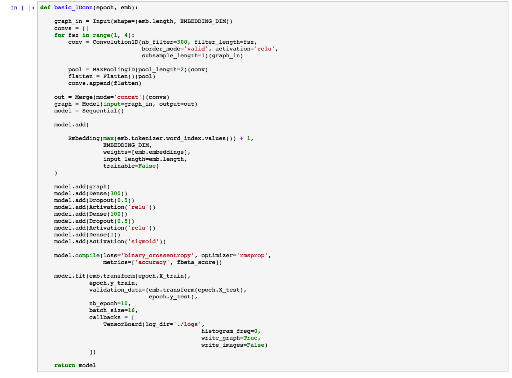
Task: Click the metrics=['accuracy', fbeta_score] line
Action: 163,262
